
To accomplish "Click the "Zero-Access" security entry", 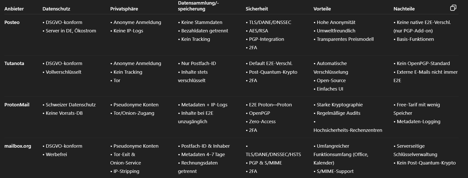I will (262, 121).
